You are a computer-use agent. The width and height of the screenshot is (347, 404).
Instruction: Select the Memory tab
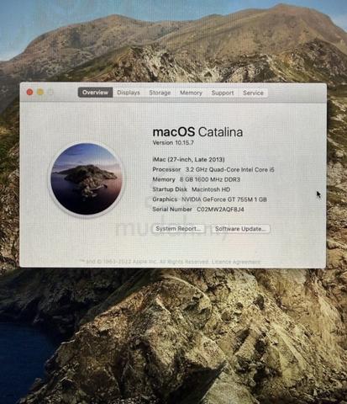pyautogui.click(x=191, y=93)
